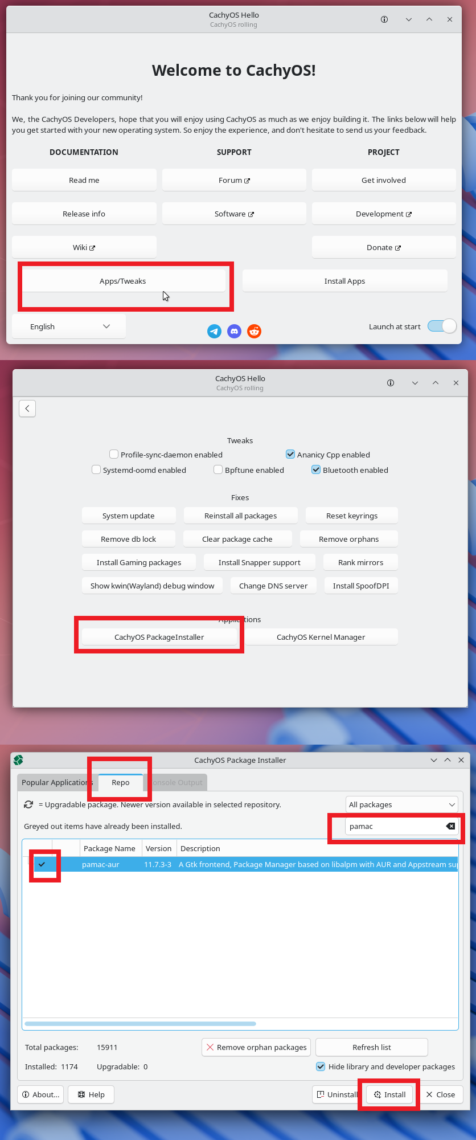Viewport: 476px width, 1140px height.
Task: Click Remove db lock
Action: [x=129, y=539]
